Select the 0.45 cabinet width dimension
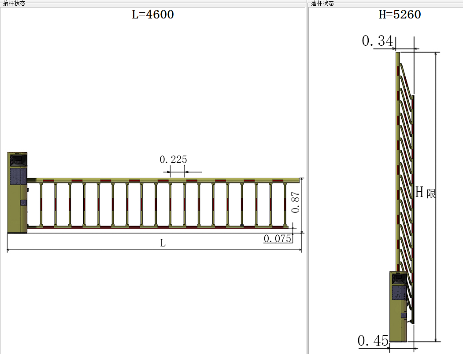This screenshot has width=463, height=354. (x=373, y=340)
